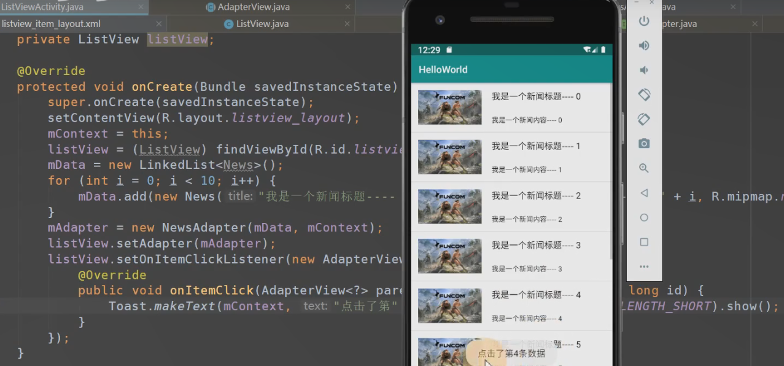Tap list title '我是一个新闻标题---- 0'
This screenshot has width=784, height=366.
click(536, 96)
